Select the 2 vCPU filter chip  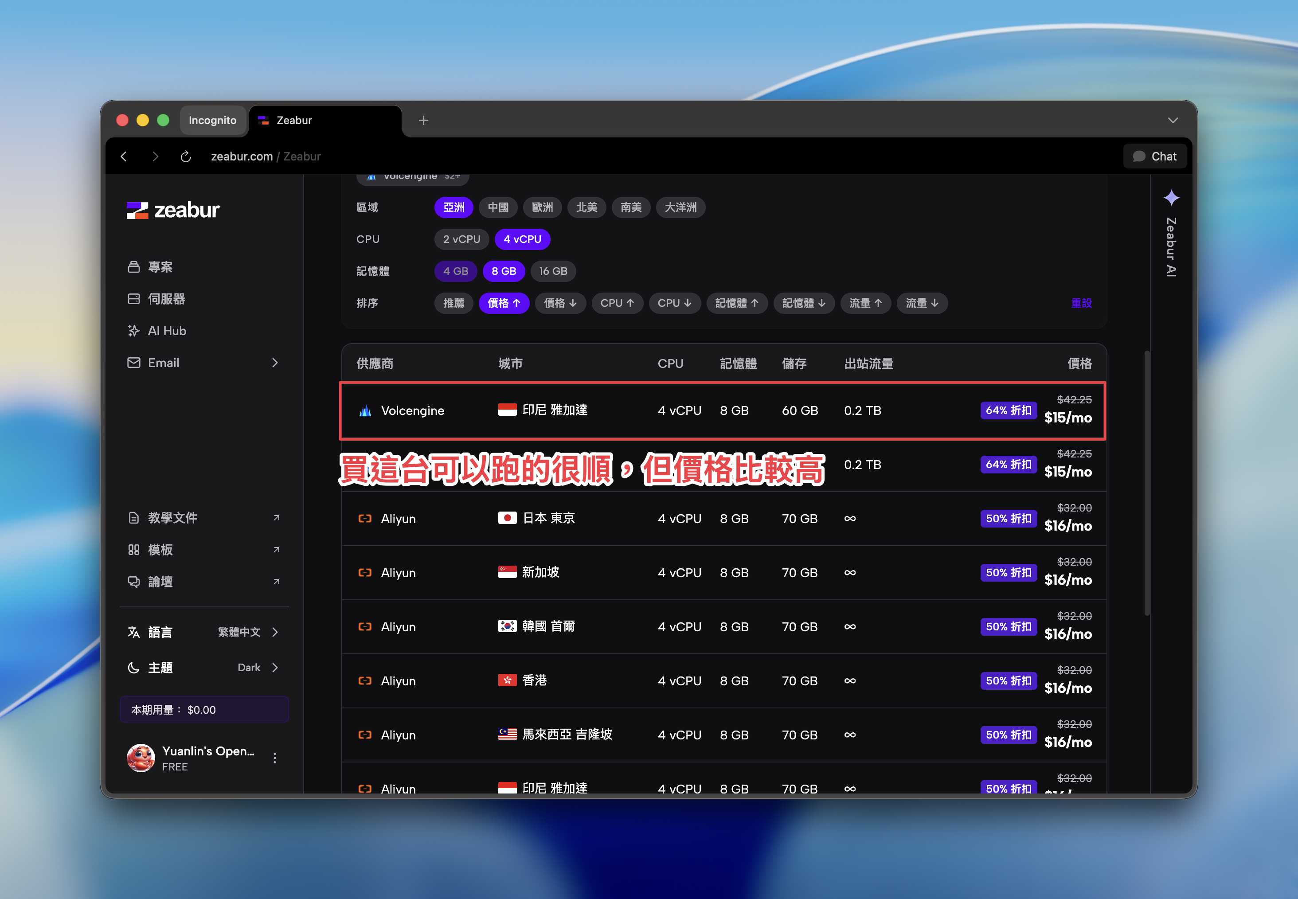pyautogui.click(x=461, y=239)
